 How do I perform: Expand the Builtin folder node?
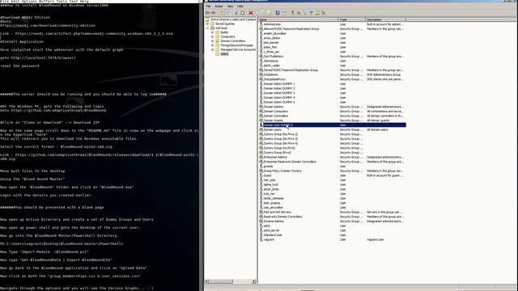click(212, 32)
